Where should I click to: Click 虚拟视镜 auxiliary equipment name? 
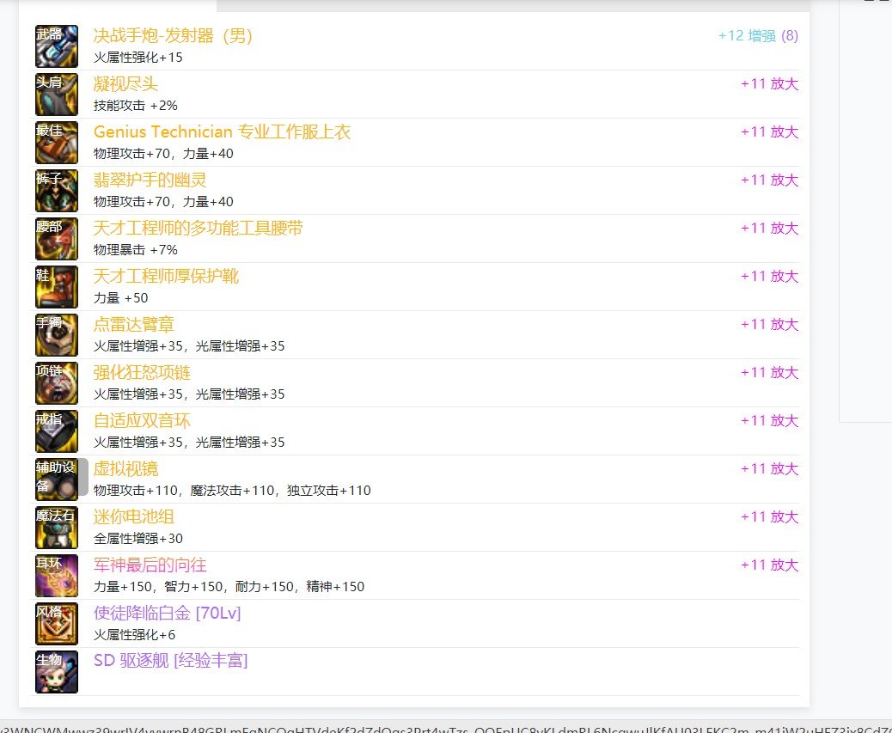pyautogui.click(x=125, y=469)
